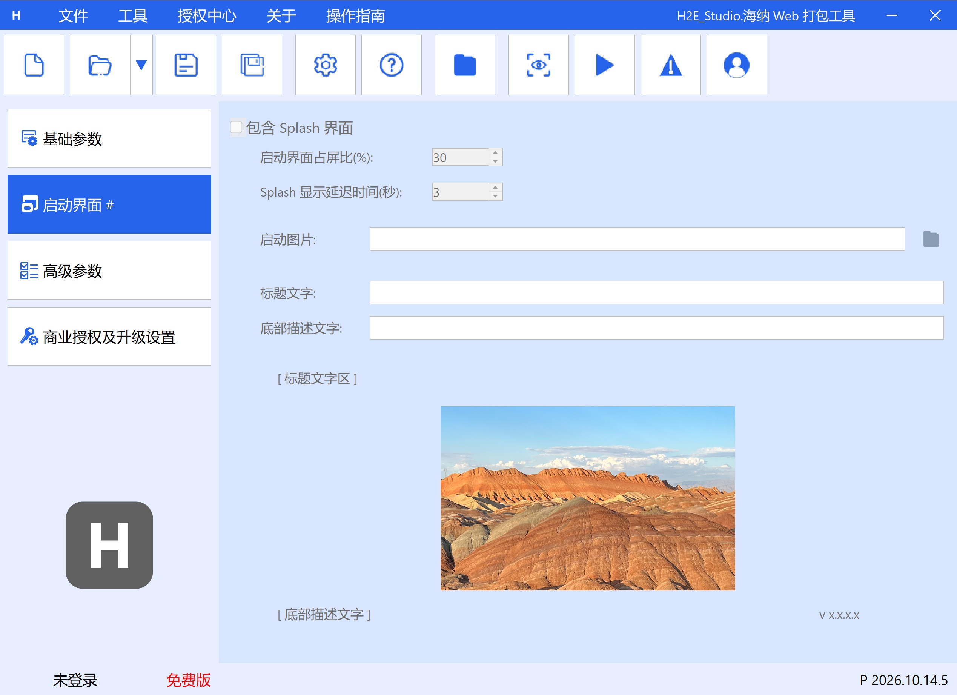Browse for startup image folder icon

(931, 239)
